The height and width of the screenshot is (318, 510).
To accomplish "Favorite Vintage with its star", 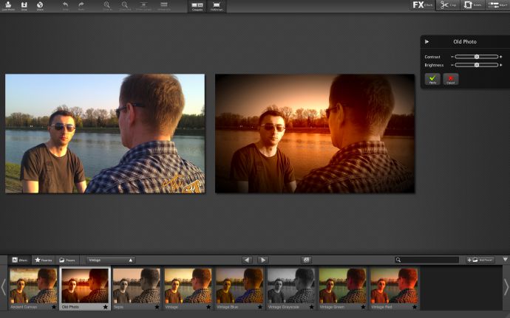I will (x=208, y=307).
